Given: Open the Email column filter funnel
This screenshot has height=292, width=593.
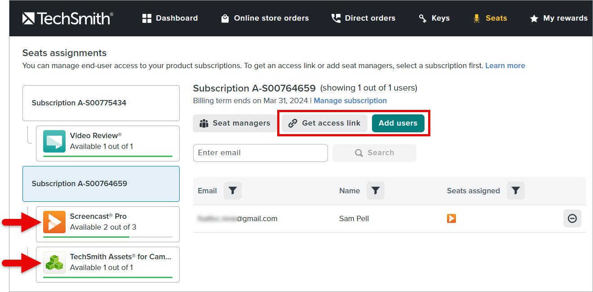Looking at the screenshot, I should point(232,191).
